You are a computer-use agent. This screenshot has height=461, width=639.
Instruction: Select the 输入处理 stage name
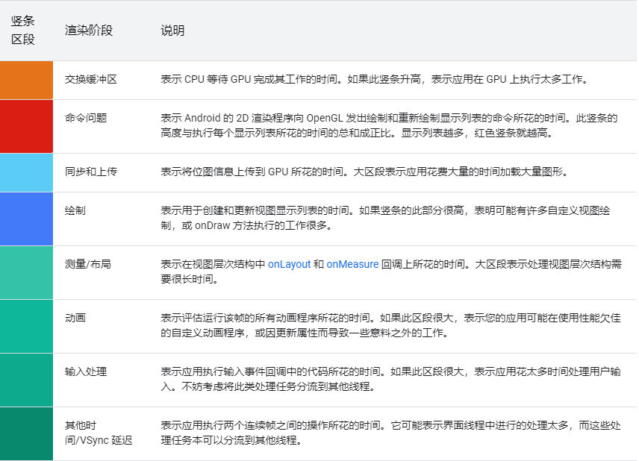(86, 371)
